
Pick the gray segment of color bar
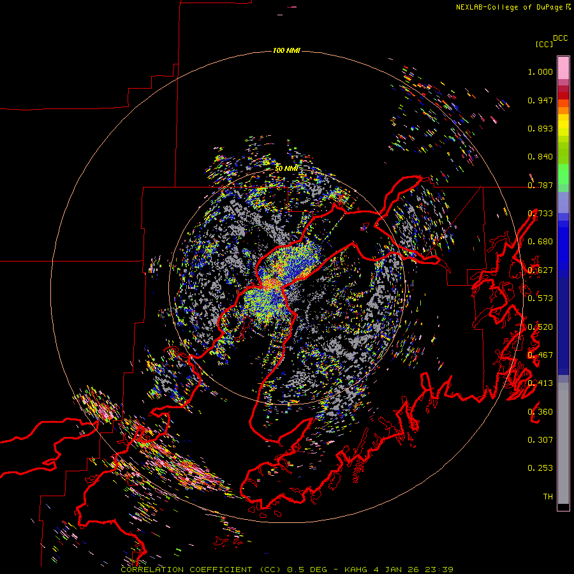tap(563, 443)
